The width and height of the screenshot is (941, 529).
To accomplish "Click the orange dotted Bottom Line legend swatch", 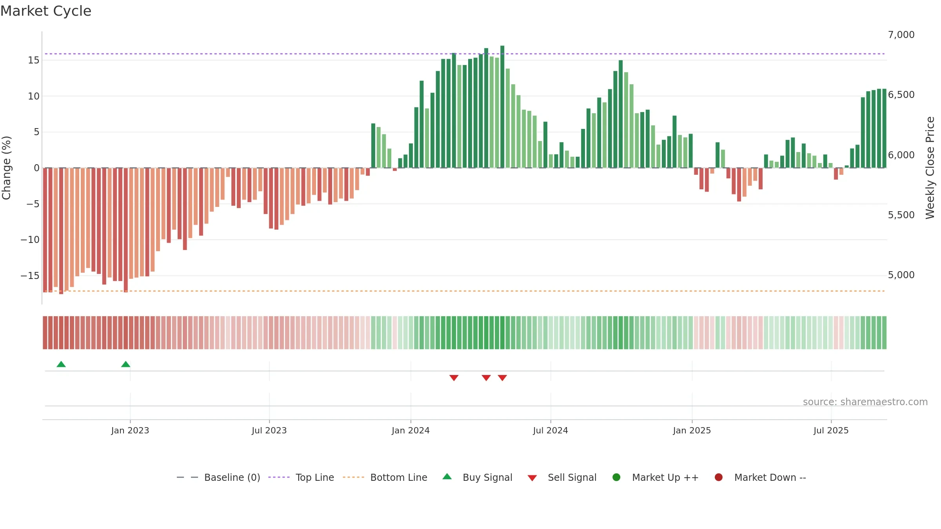I will [353, 477].
